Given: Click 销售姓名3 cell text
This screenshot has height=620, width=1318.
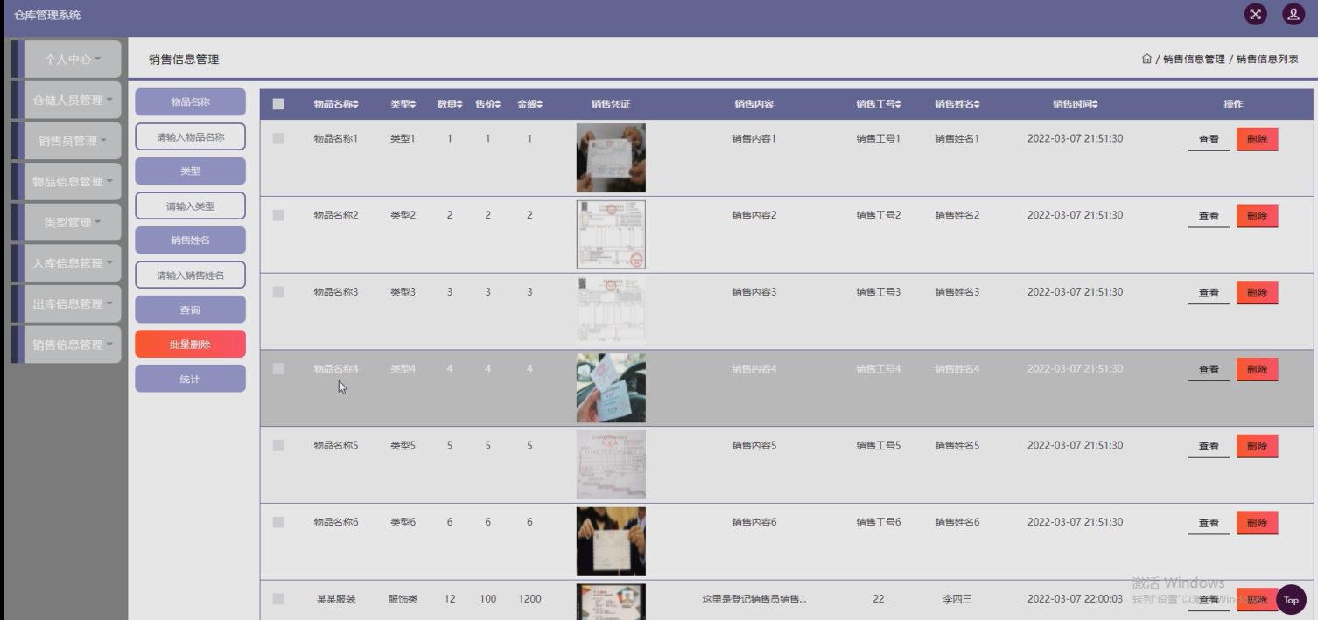Looking at the screenshot, I should point(957,292).
